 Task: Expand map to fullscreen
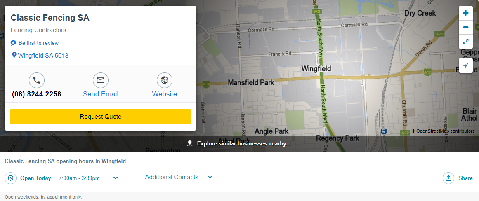[x=465, y=42]
